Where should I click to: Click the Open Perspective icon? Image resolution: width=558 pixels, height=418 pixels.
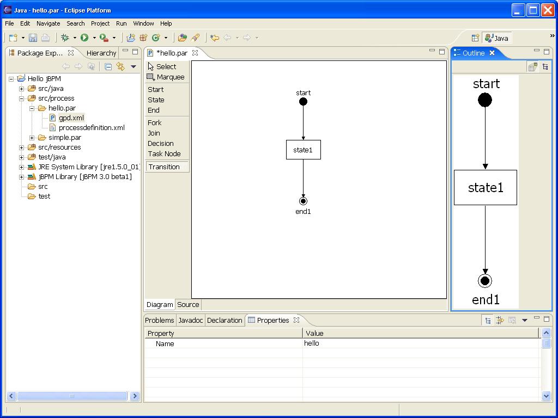click(475, 38)
